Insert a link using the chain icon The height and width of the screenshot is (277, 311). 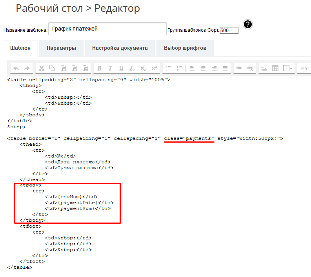click(239, 68)
